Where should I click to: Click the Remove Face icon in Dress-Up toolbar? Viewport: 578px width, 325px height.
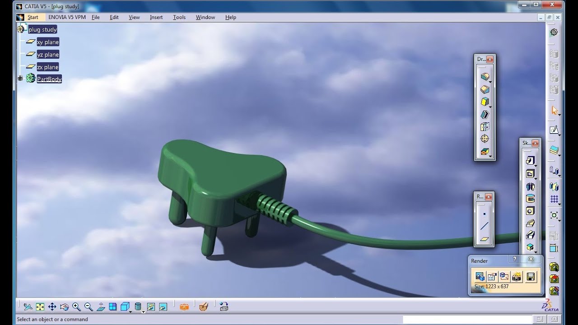click(485, 152)
